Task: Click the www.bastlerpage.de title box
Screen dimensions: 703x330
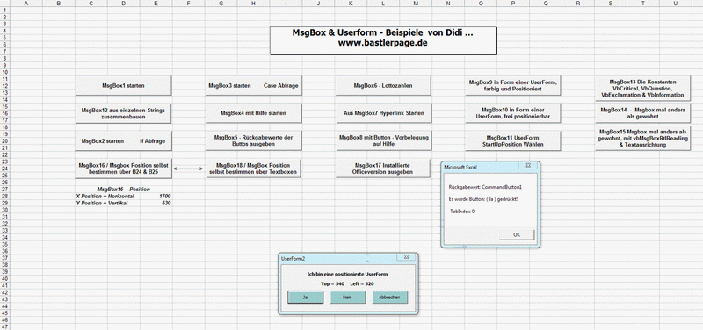Action: [383, 40]
